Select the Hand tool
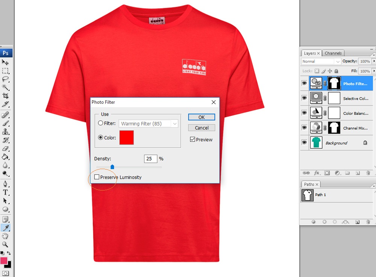The height and width of the screenshot is (277, 376). point(5,236)
